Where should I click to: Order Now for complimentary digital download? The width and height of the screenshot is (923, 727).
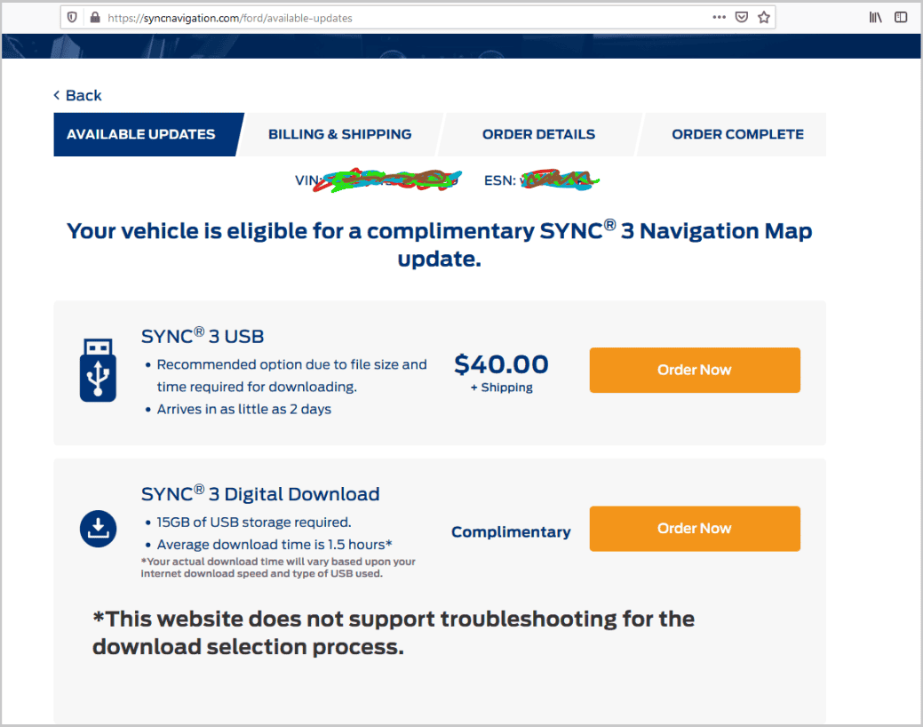pos(695,529)
